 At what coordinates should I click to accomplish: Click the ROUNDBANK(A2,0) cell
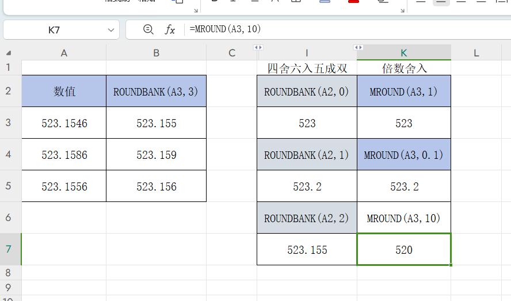pyautogui.click(x=307, y=91)
